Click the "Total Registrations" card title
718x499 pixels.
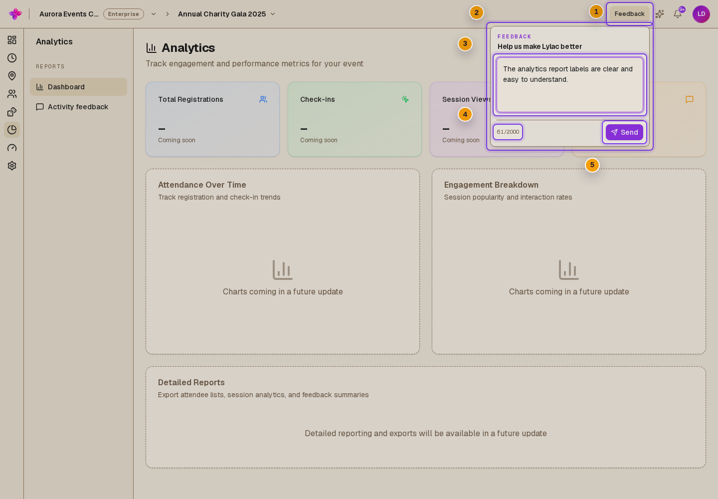pos(190,99)
